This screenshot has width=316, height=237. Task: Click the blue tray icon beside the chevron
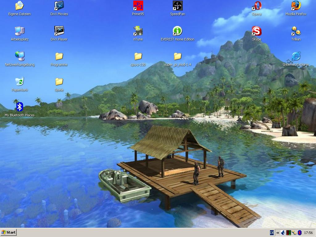pyautogui.click(x=283, y=233)
